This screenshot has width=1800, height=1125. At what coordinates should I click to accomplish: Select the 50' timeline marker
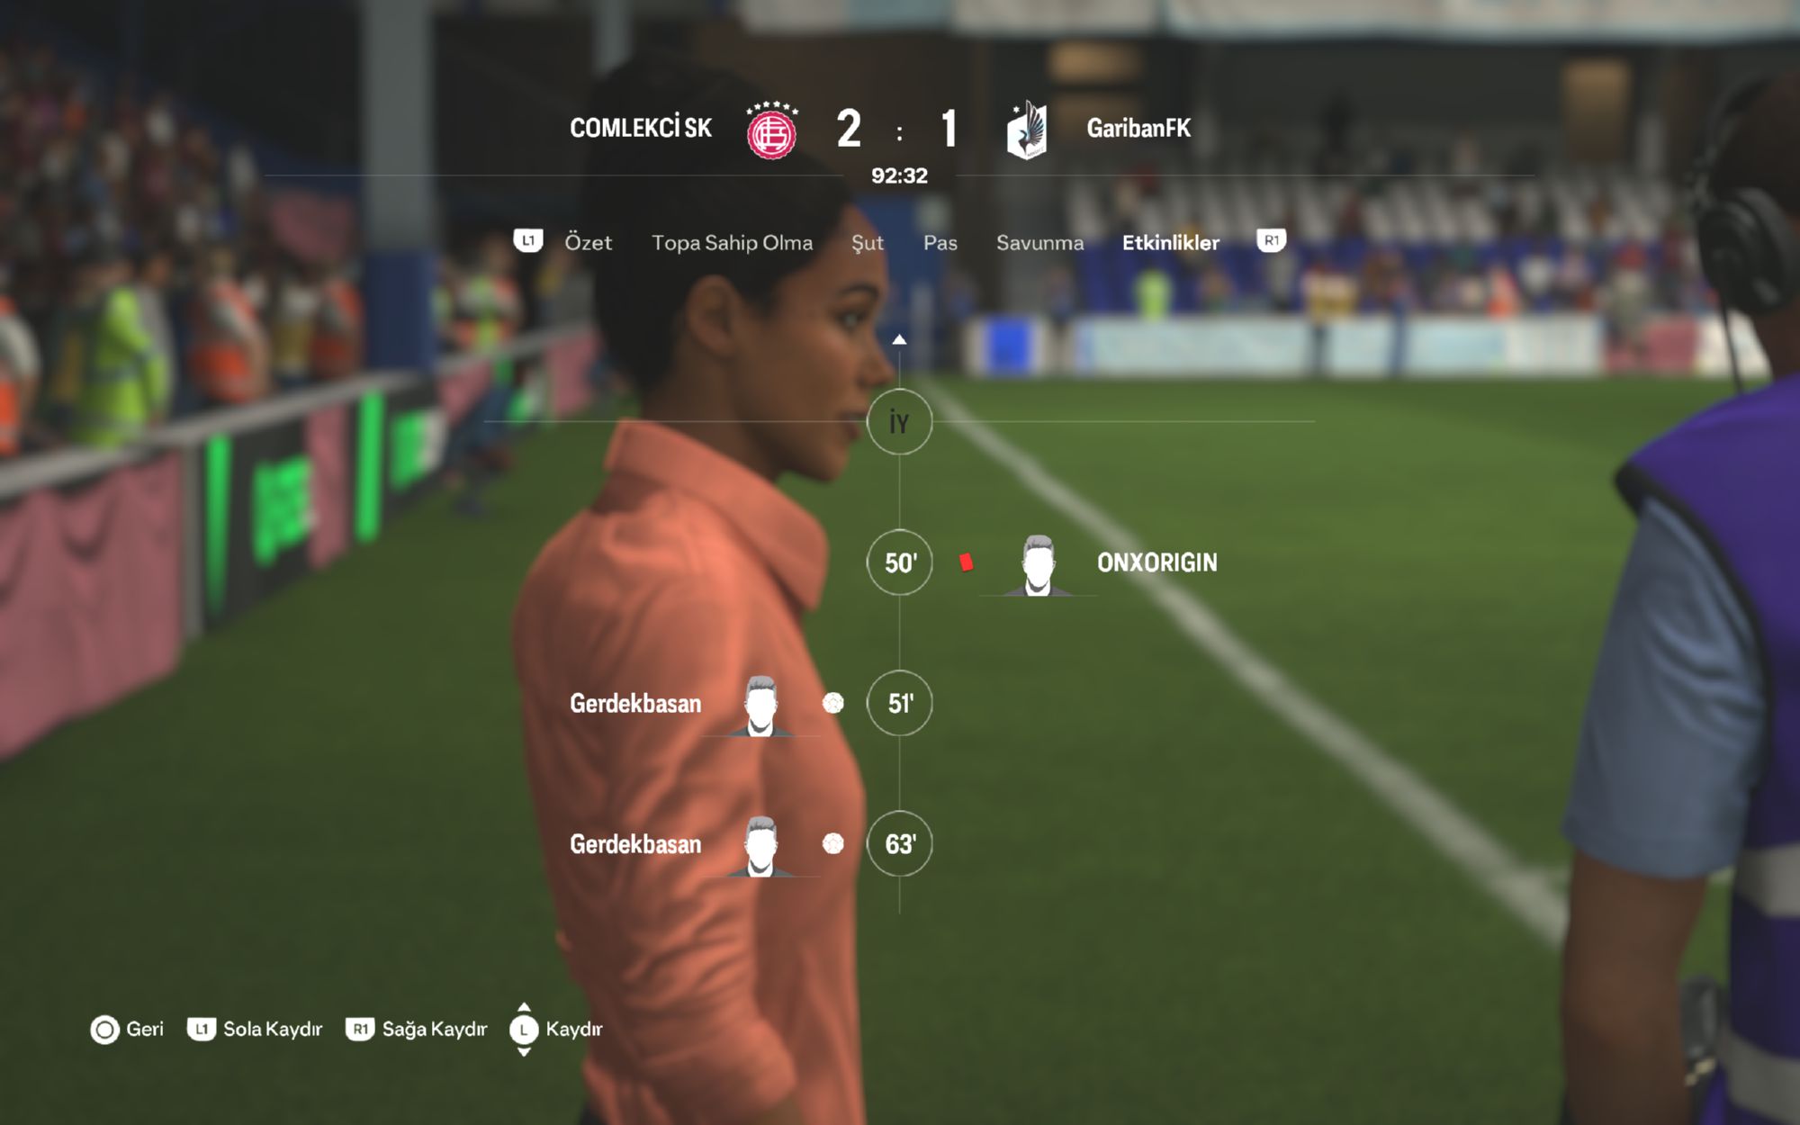(899, 562)
